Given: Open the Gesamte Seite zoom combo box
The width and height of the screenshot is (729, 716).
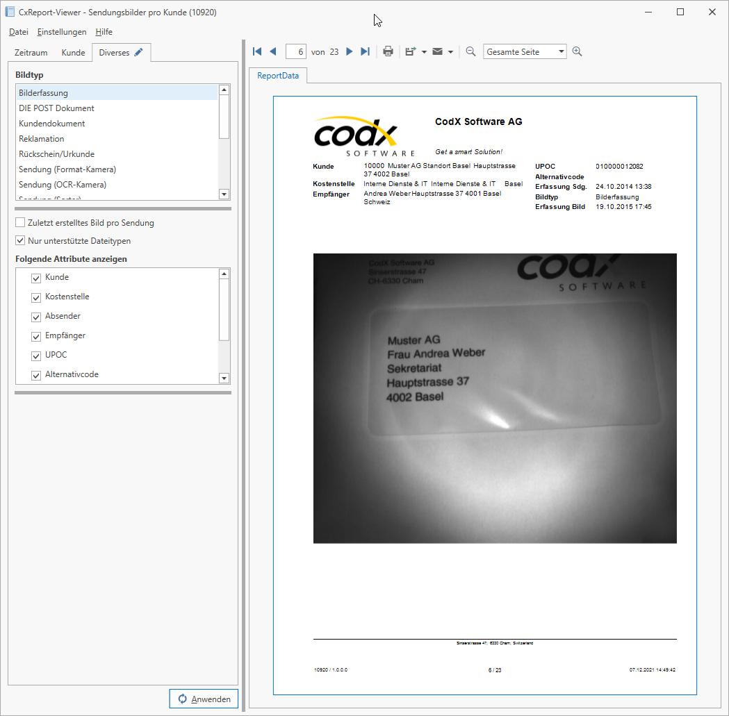Looking at the screenshot, I should tap(525, 51).
